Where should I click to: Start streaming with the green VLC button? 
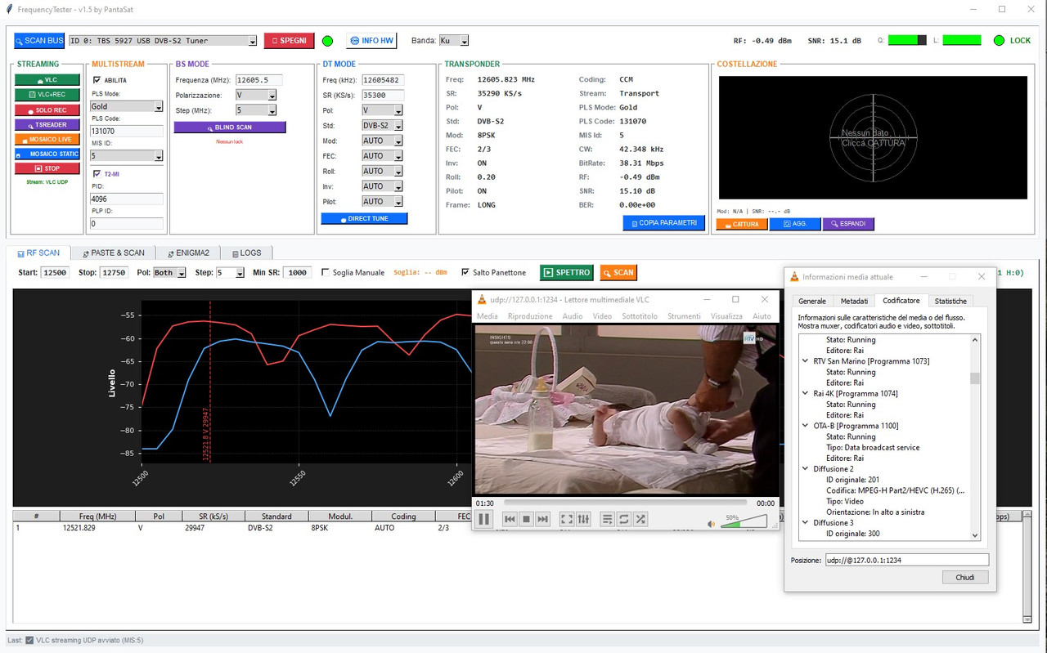pyautogui.click(x=47, y=80)
